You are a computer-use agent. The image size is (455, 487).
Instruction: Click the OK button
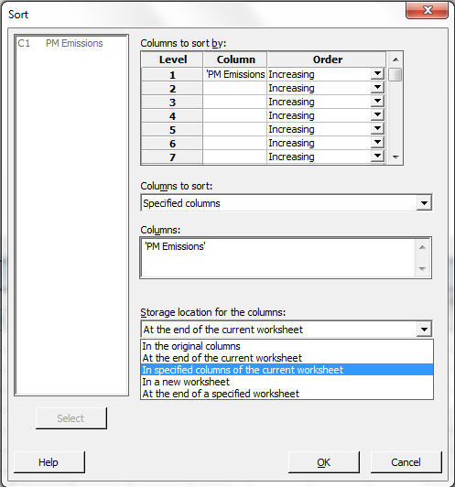click(x=324, y=462)
